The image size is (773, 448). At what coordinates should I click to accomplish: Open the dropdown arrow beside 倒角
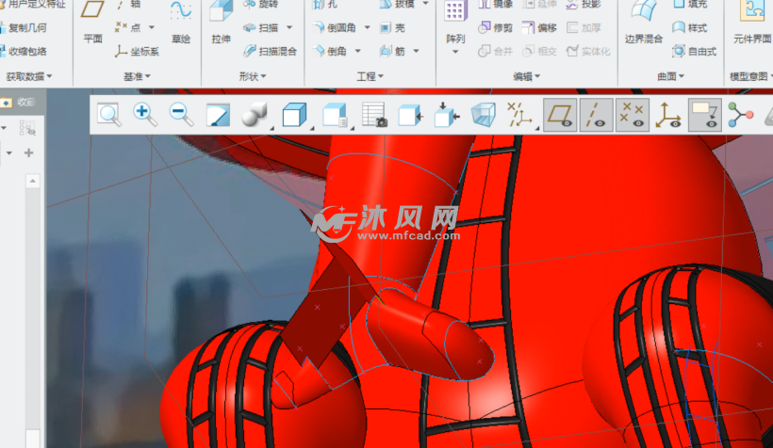point(358,51)
